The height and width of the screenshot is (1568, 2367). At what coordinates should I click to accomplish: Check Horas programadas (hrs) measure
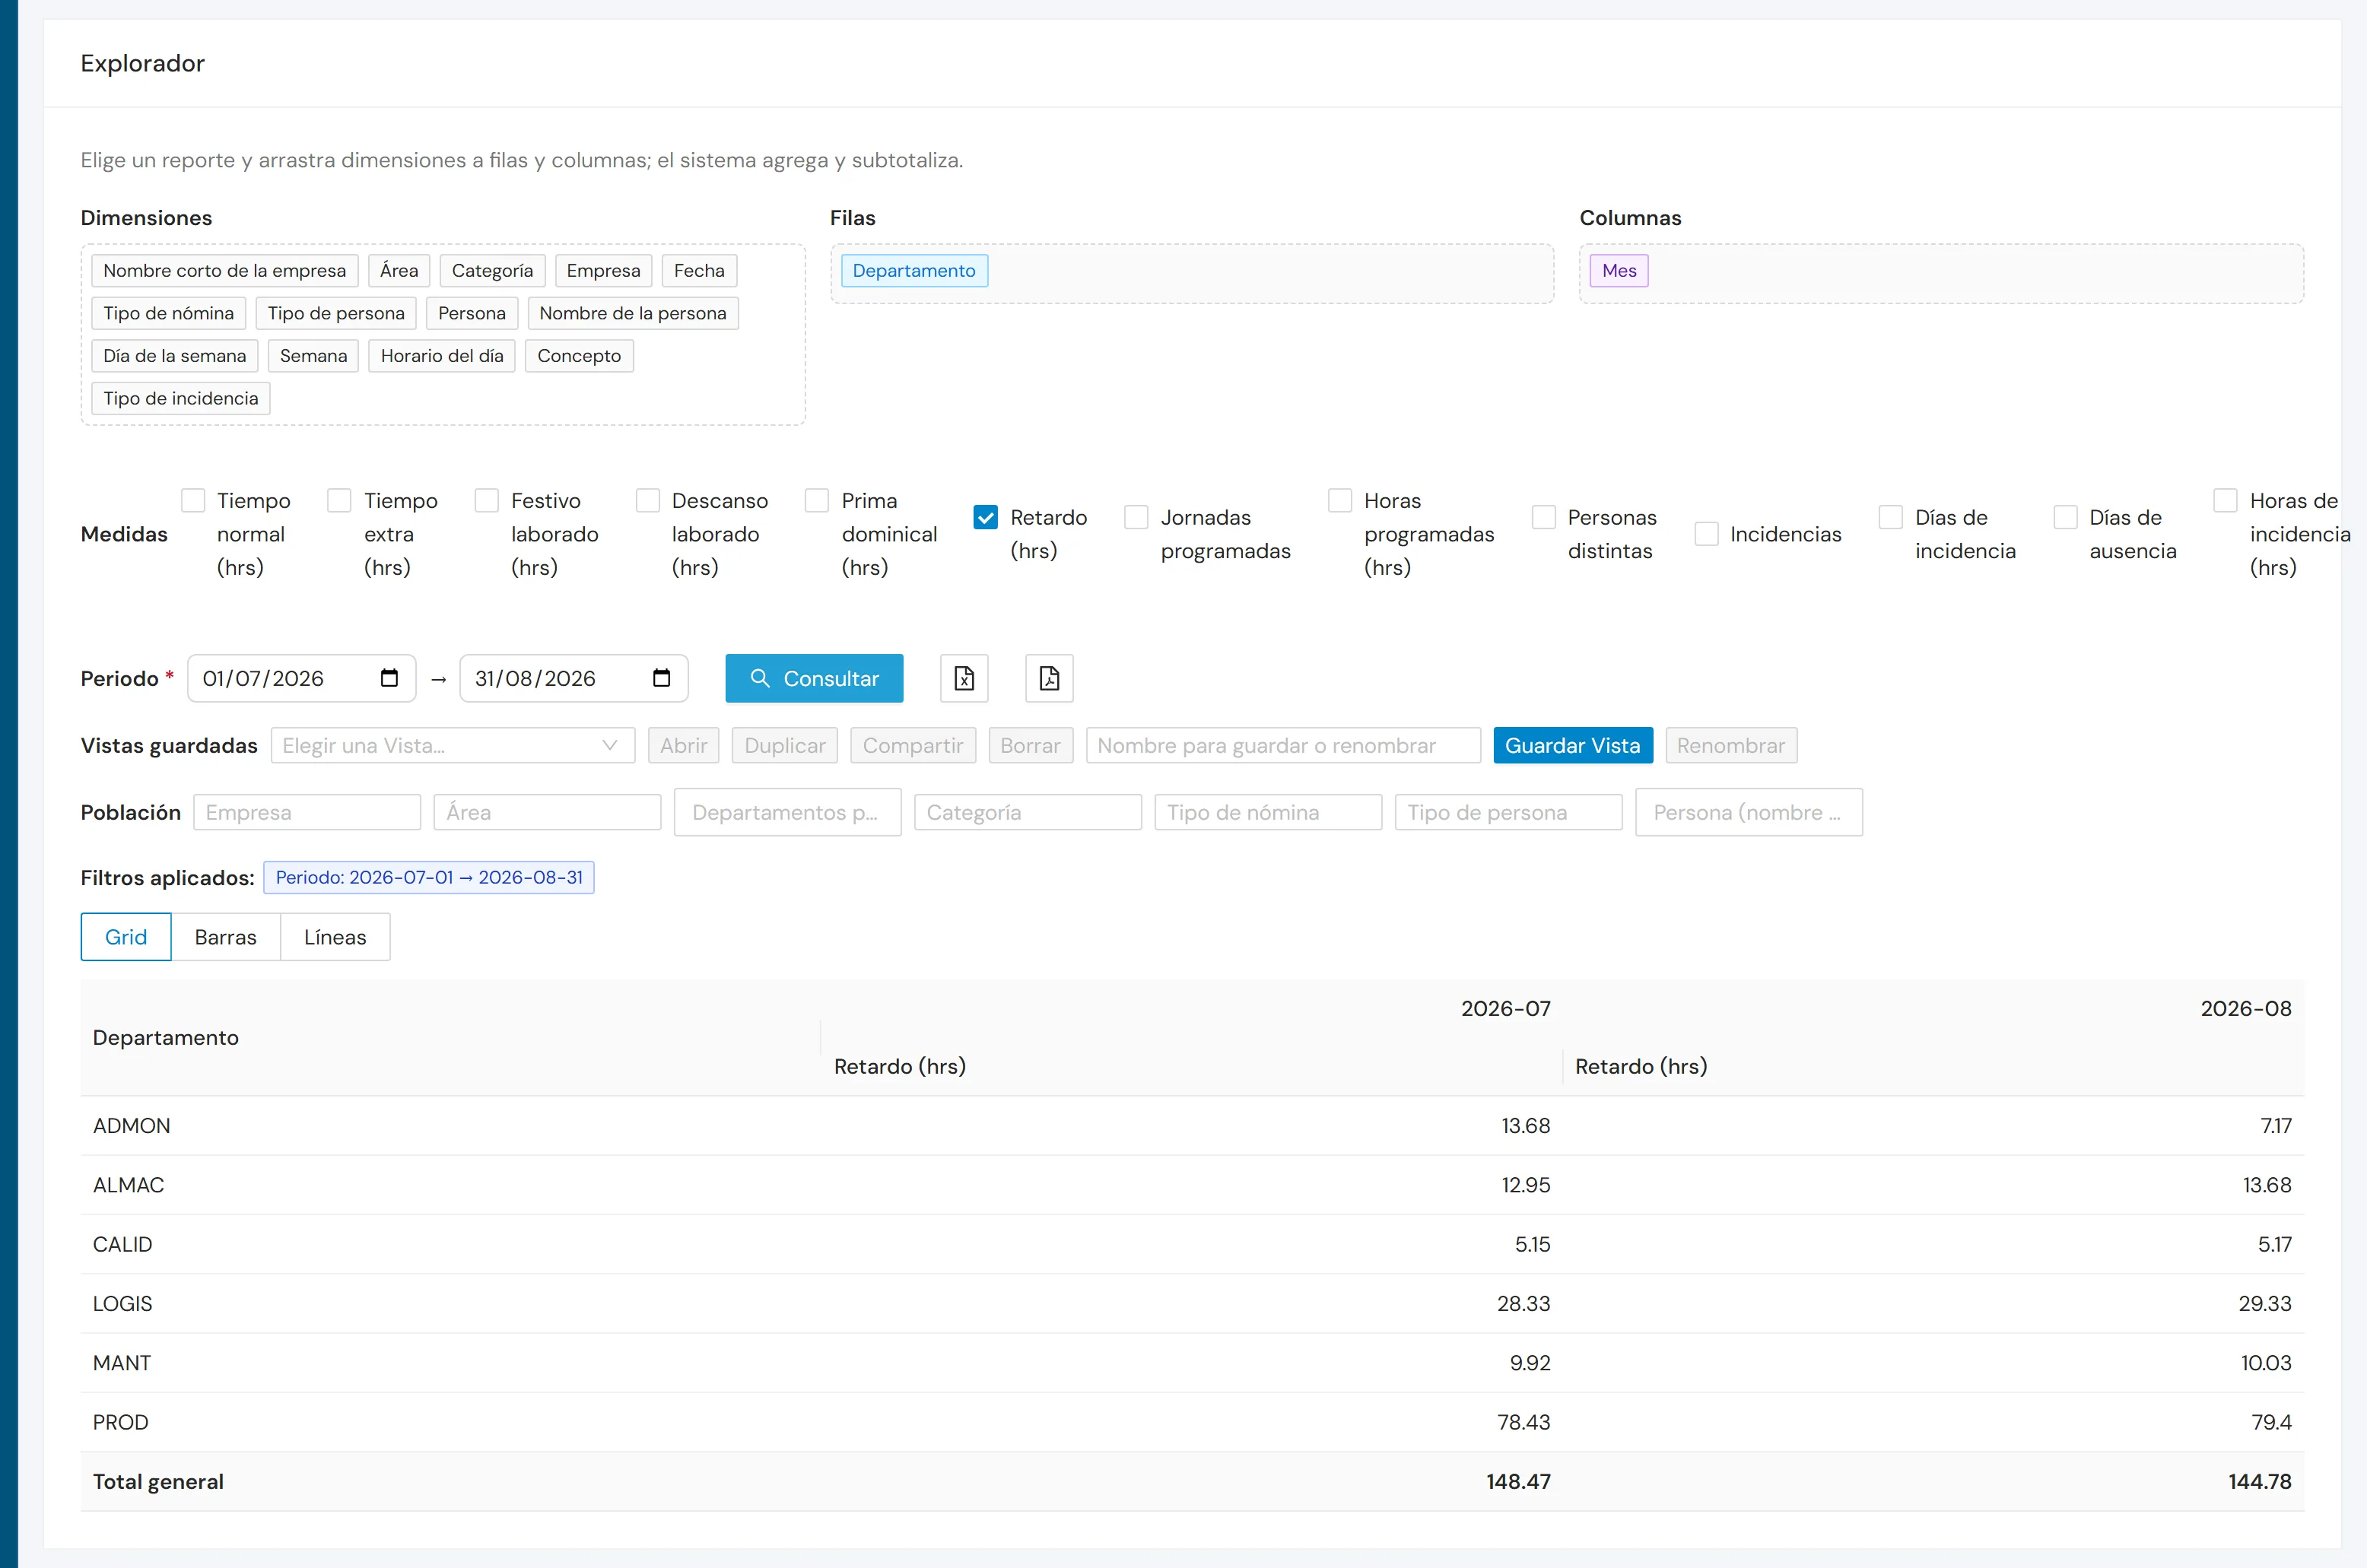tap(1340, 500)
